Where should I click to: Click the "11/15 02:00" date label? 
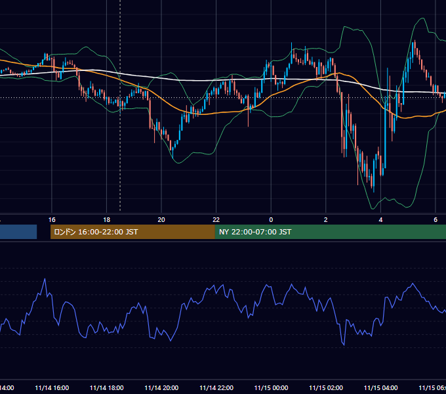(326, 388)
